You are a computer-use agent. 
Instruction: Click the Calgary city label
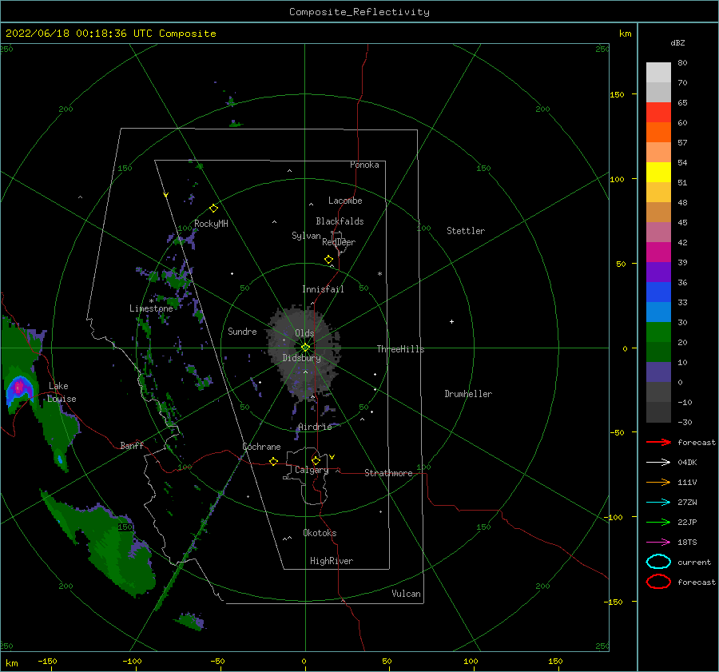pos(312,470)
